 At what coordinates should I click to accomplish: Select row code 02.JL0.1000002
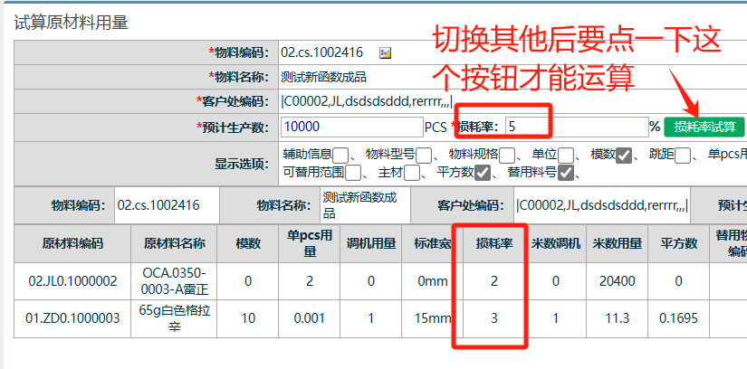tap(72, 281)
